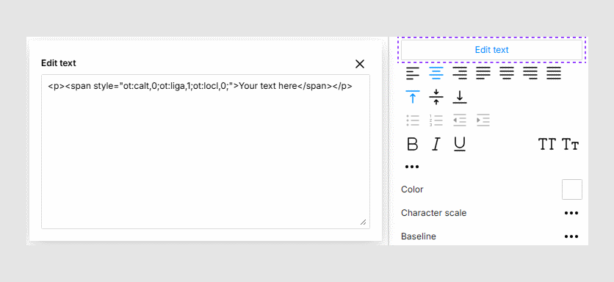This screenshot has height=282, width=614.
Task: Close the Edit text dialog
Action: (x=359, y=64)
